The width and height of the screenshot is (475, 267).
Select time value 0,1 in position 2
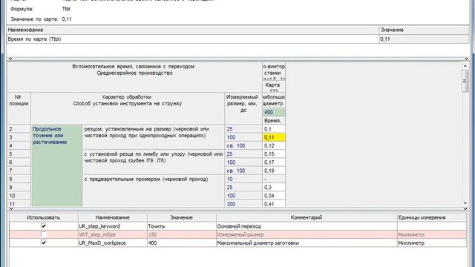click(274, 129)
